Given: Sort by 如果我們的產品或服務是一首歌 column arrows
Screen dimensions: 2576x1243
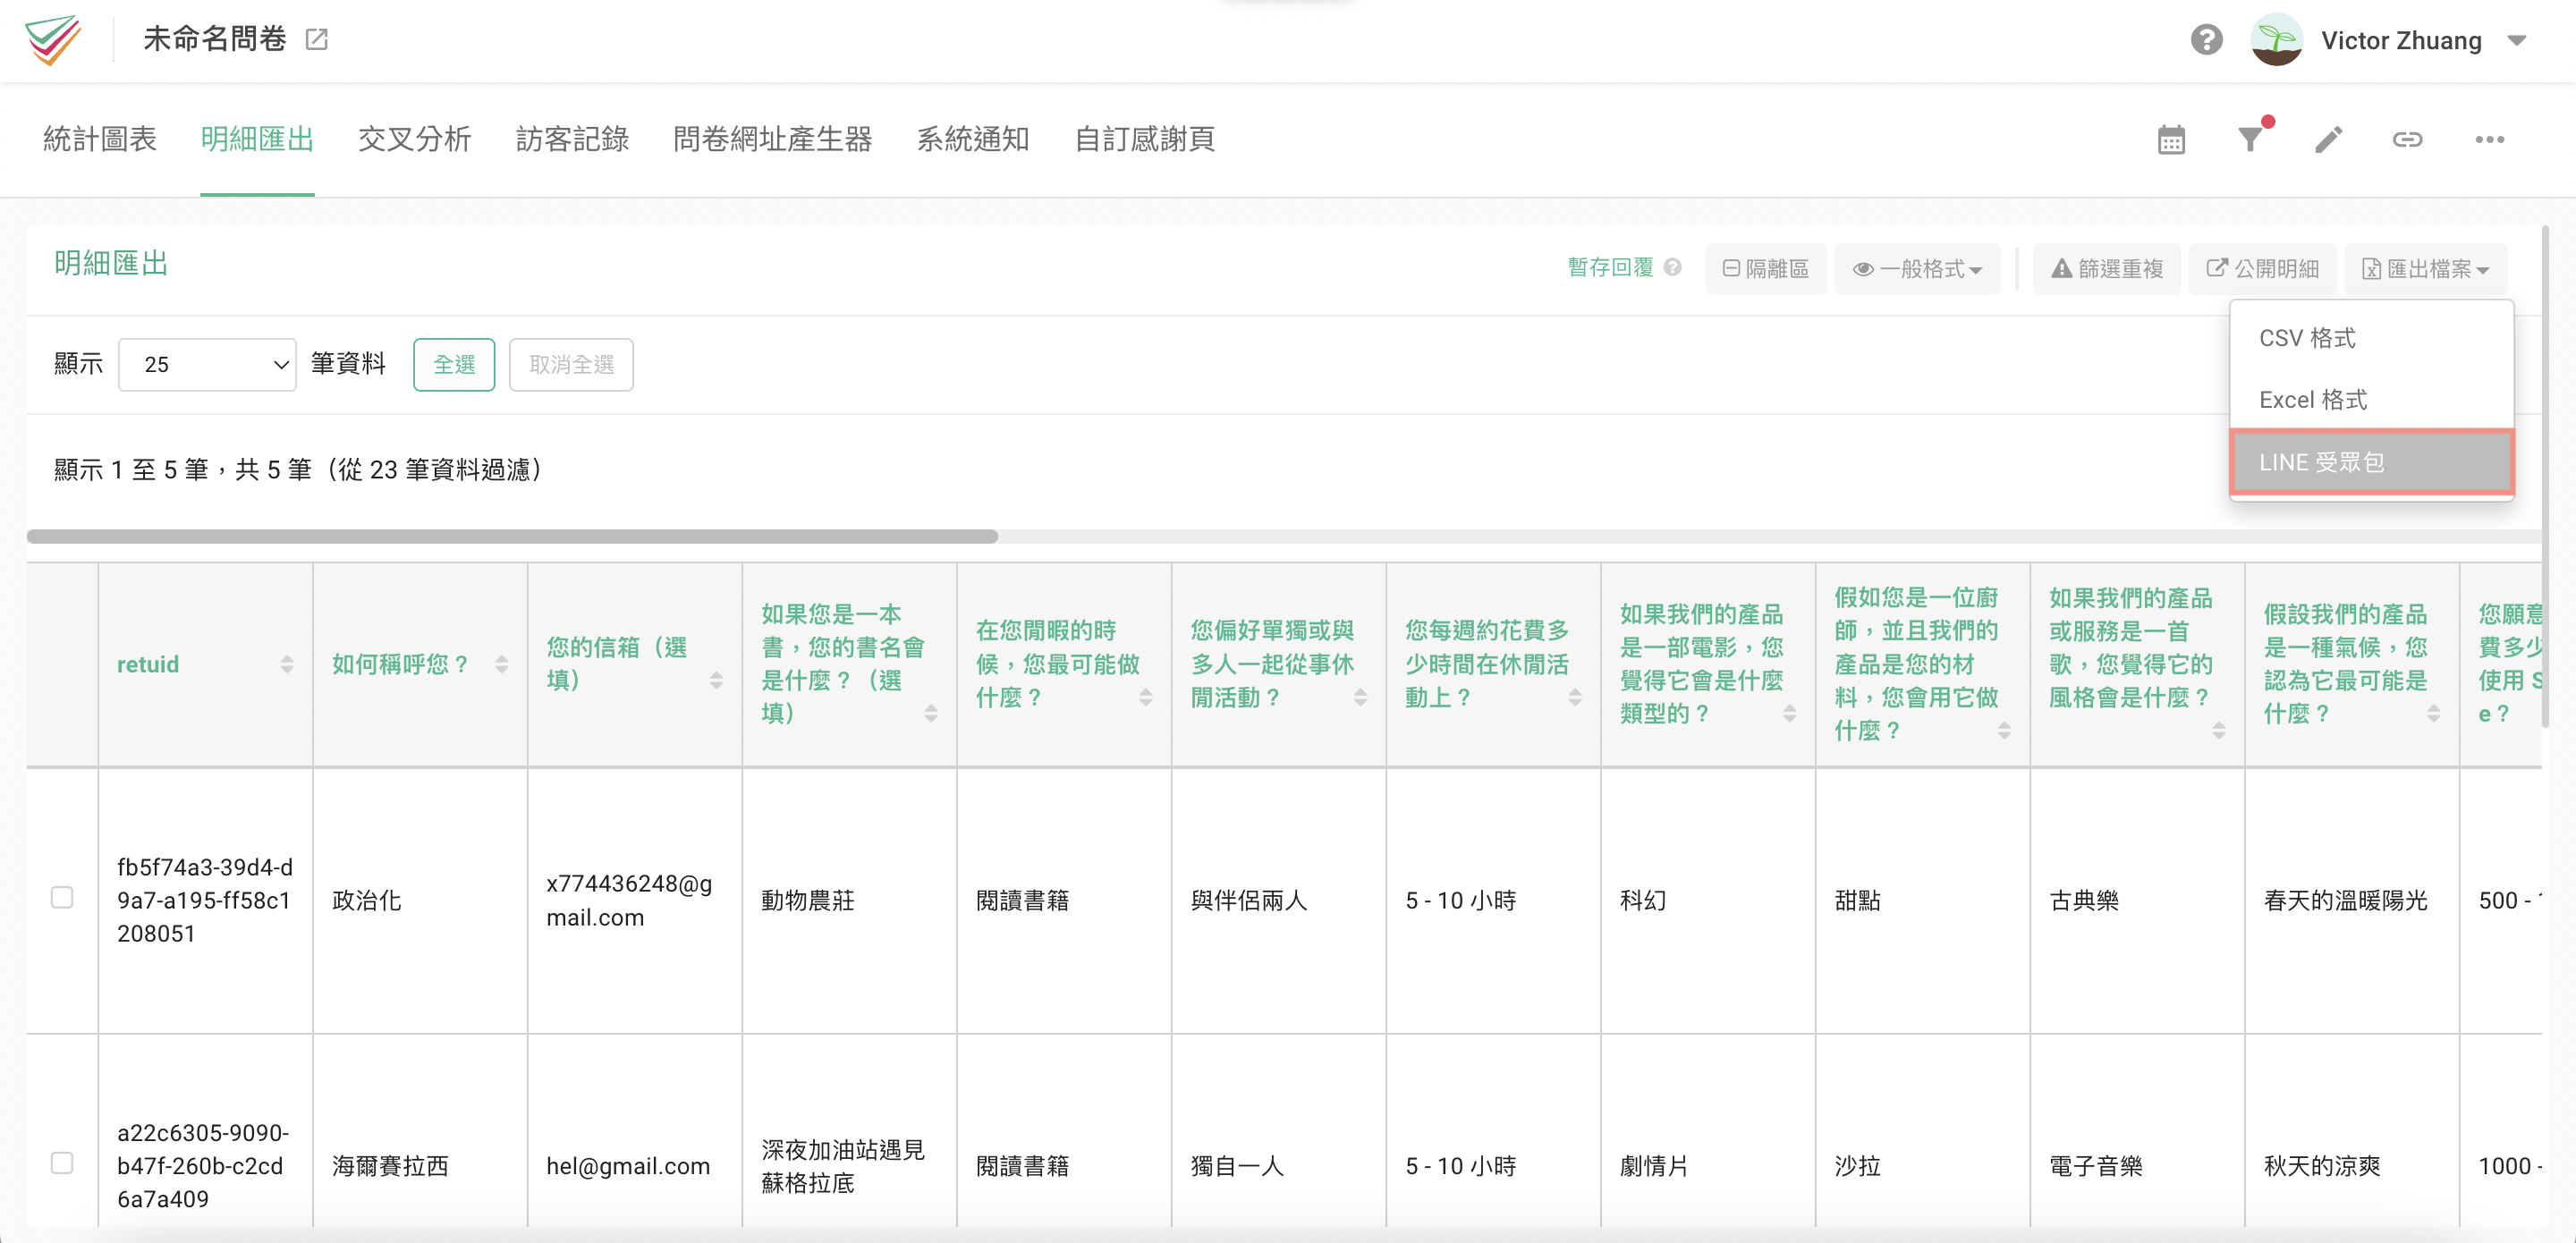Looking at the screenshot, I should click(2219, 731).
